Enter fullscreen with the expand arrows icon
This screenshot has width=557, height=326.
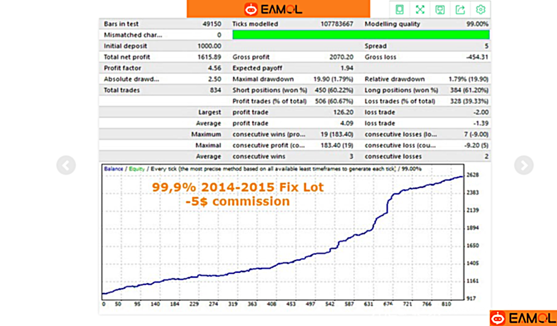(420, 9)
